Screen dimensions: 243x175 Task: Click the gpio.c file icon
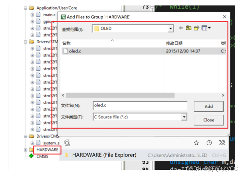pyautogui.click(x=38, y=21)
